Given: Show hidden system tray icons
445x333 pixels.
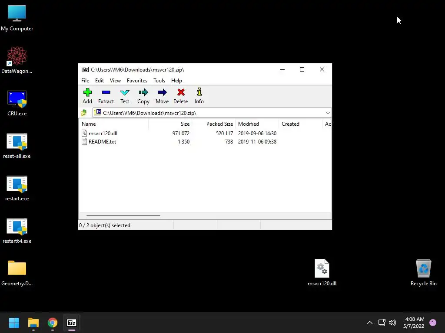Looking at the screenshot, I should pos(370,323).
